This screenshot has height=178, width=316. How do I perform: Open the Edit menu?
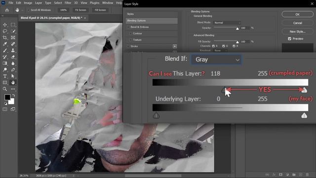[19, 3]
